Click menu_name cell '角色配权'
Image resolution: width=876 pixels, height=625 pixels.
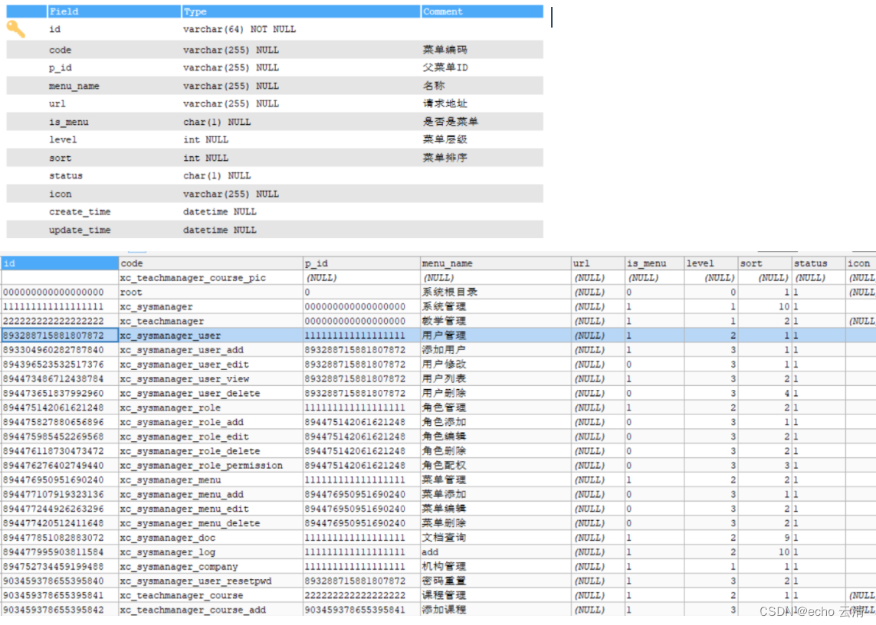point(496,465)
